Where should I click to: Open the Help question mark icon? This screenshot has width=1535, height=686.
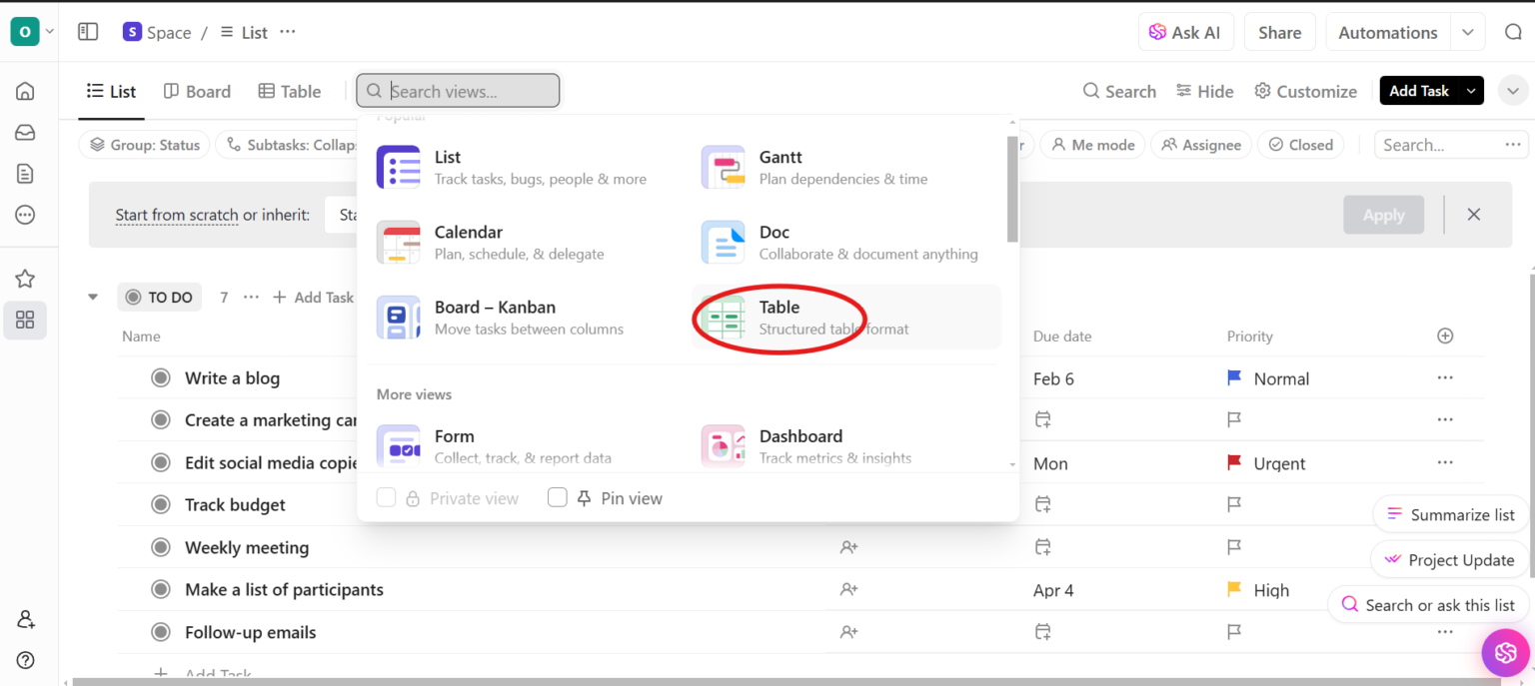(25, 659)
